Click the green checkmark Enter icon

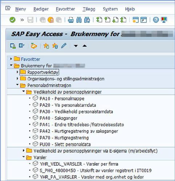coord(12,20)
